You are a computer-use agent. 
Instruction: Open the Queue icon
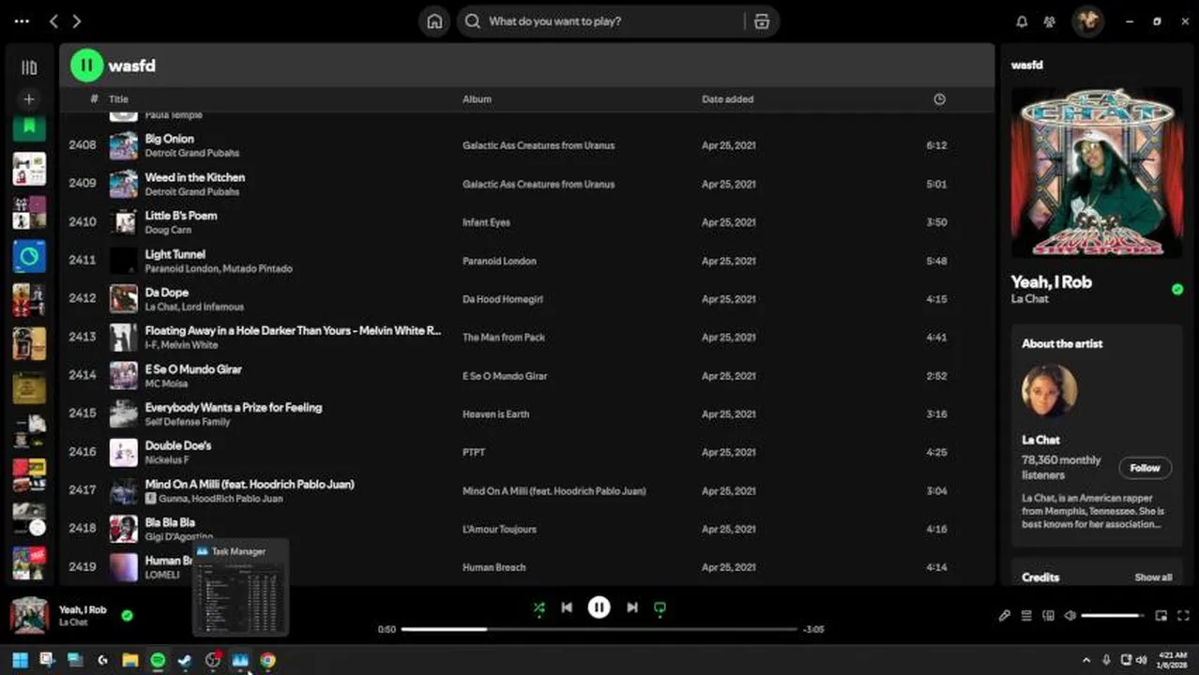(1026, 616)
